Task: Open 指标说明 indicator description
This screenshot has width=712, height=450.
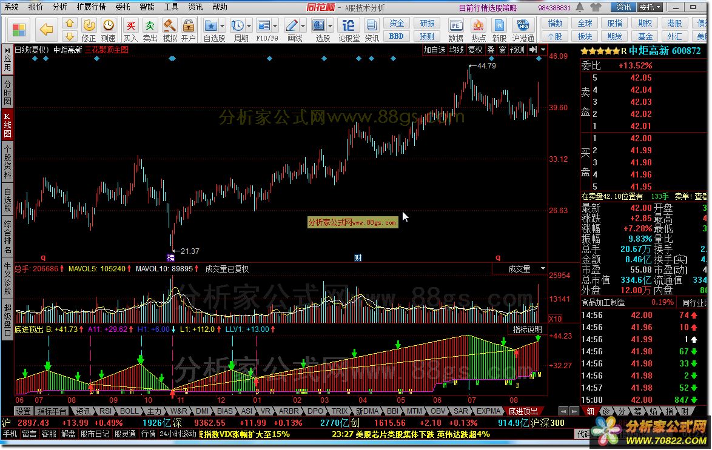Action: pyautogui.click(x=527, y=329)
